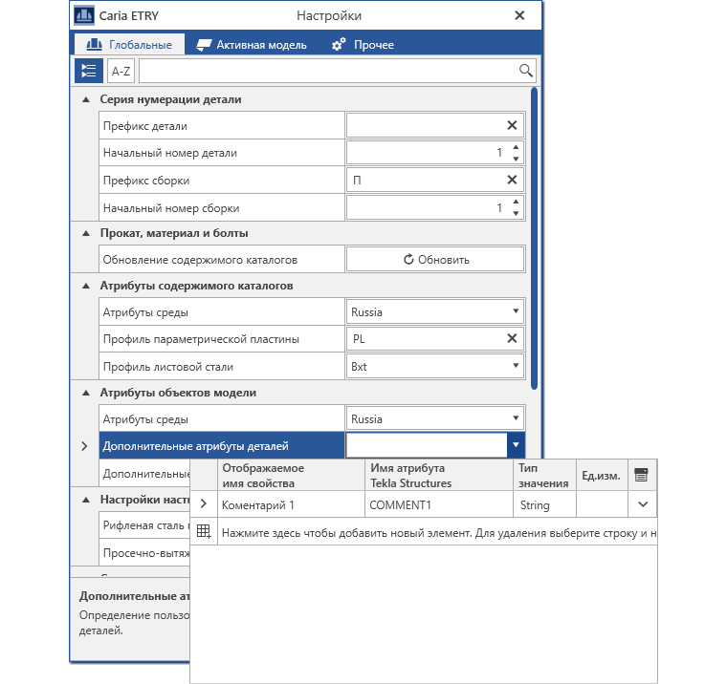Select the COMMENT1 cell
The height and width of the screenshot is (684, 727).
tap(439, 504)
